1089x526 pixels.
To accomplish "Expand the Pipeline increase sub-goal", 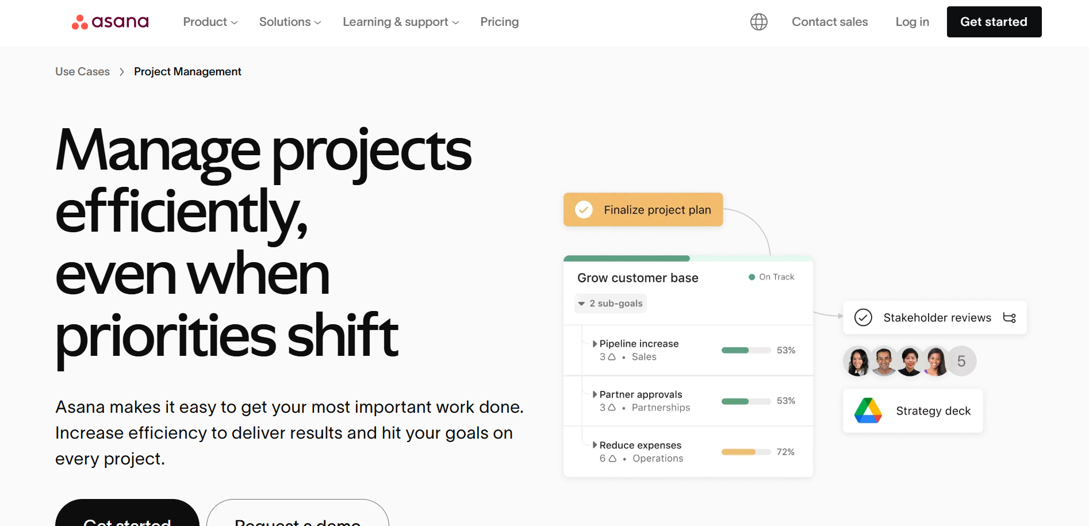I will tap(595, 344).
